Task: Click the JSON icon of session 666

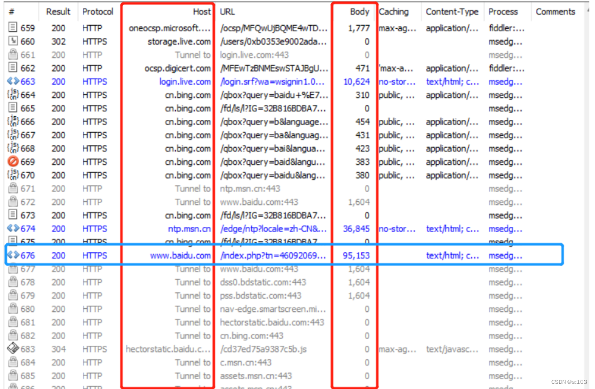Action: click(13, 121)
